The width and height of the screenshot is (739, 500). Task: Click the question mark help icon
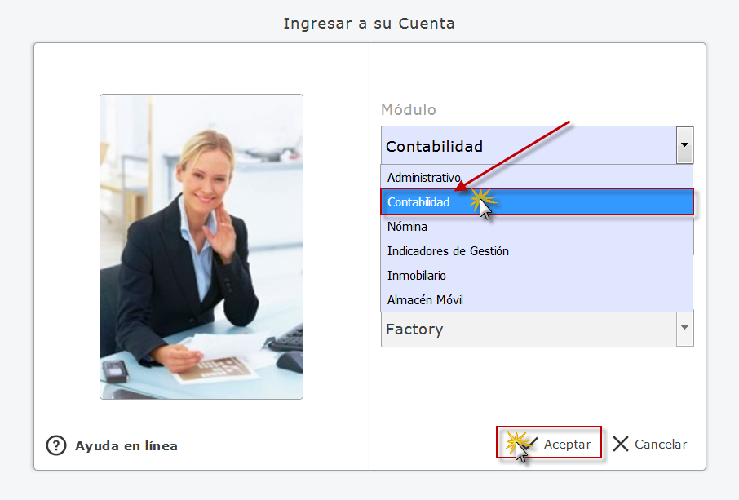point(56,445)
